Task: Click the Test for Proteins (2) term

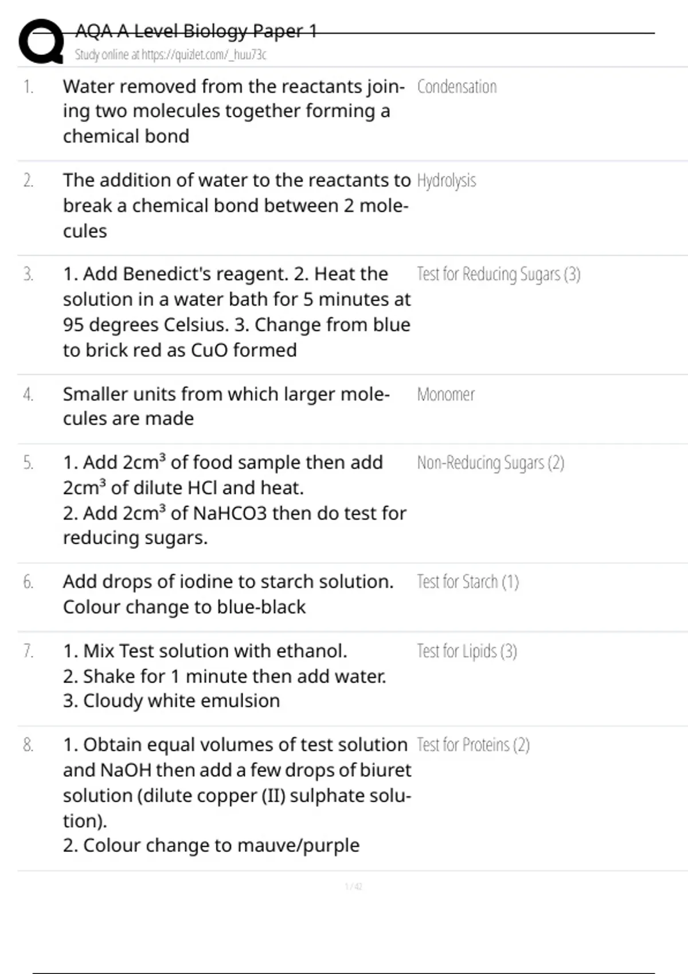Action: pos(472,745)
